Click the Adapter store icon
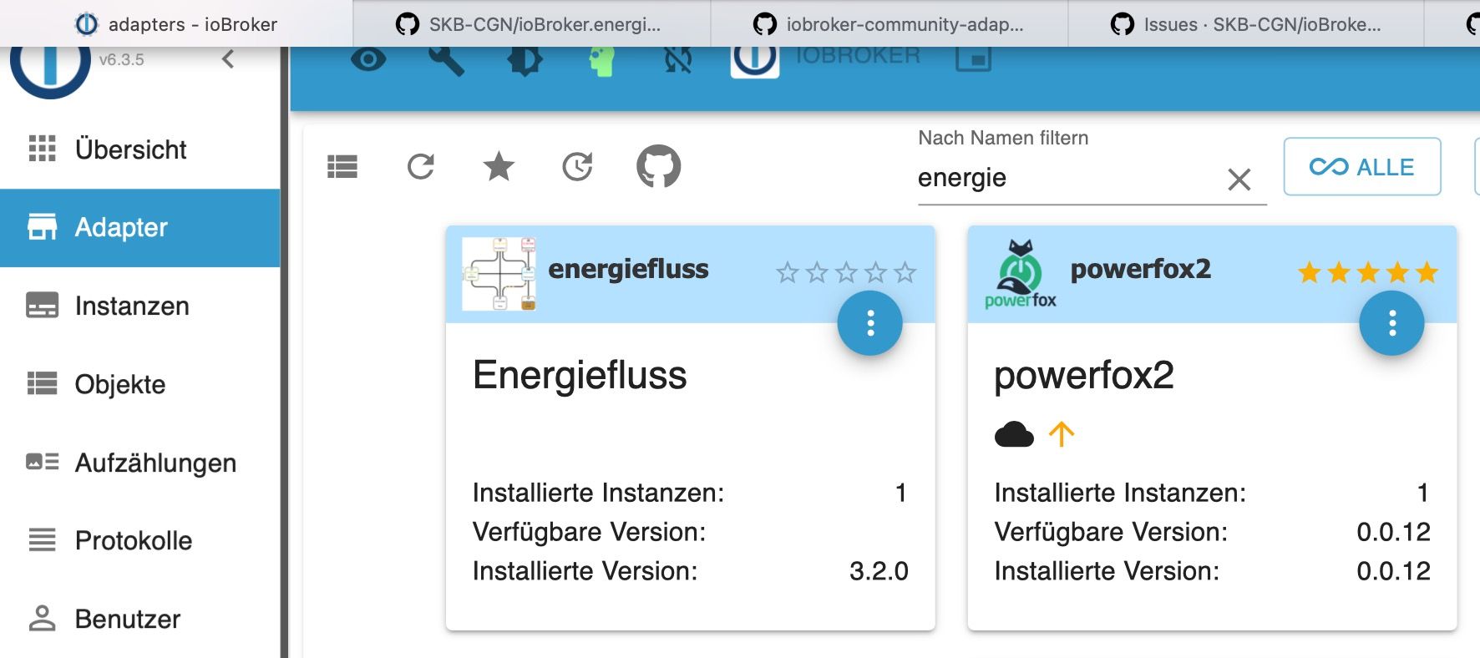 pos(43,226)
